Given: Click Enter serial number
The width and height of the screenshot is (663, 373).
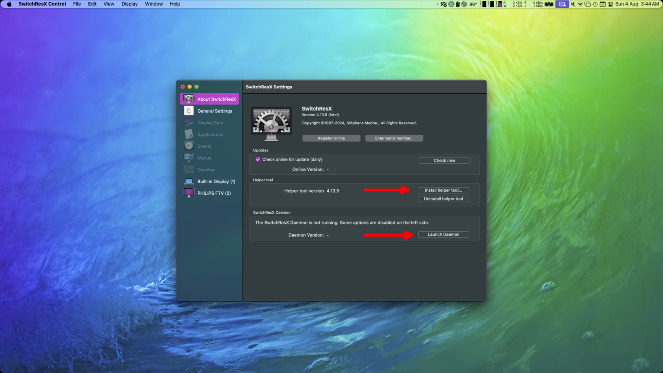Looking at the screenshot, I should pos(394,138).
